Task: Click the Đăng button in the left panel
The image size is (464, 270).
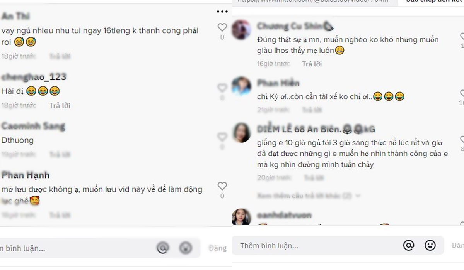Action: (218, 248)
